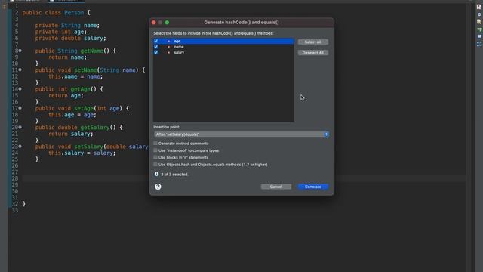Click 'this.name = name;' on line 12
The width and height of the screenshot is (483, 272).
[75, 76]
